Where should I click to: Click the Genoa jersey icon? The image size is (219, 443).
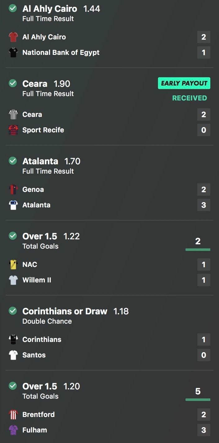click(x=13, y=189)
